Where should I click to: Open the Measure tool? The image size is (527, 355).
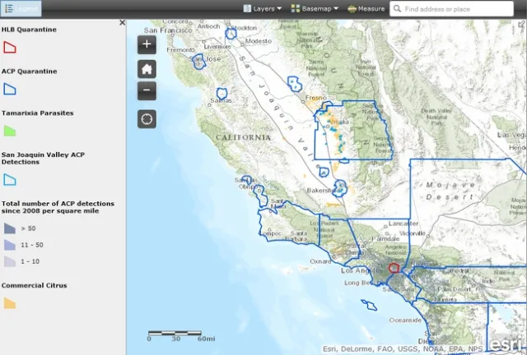[x=366, y=9]
